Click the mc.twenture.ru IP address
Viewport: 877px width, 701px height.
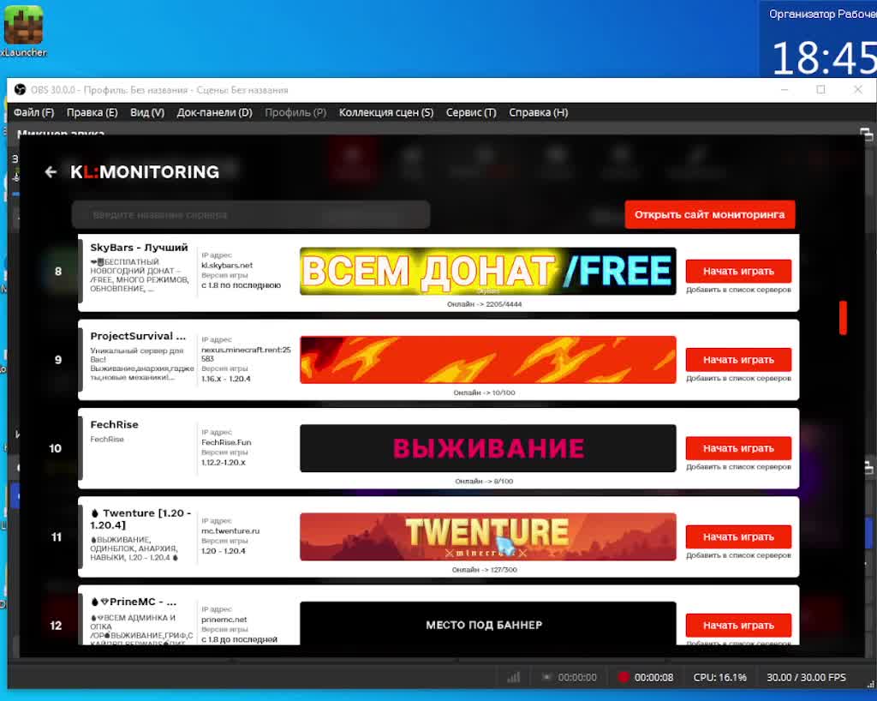point(230,530)
